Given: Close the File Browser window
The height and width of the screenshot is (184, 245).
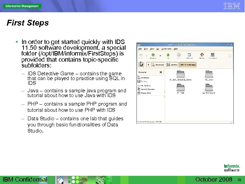Looking at the screenshot, I should click(231, 45).
